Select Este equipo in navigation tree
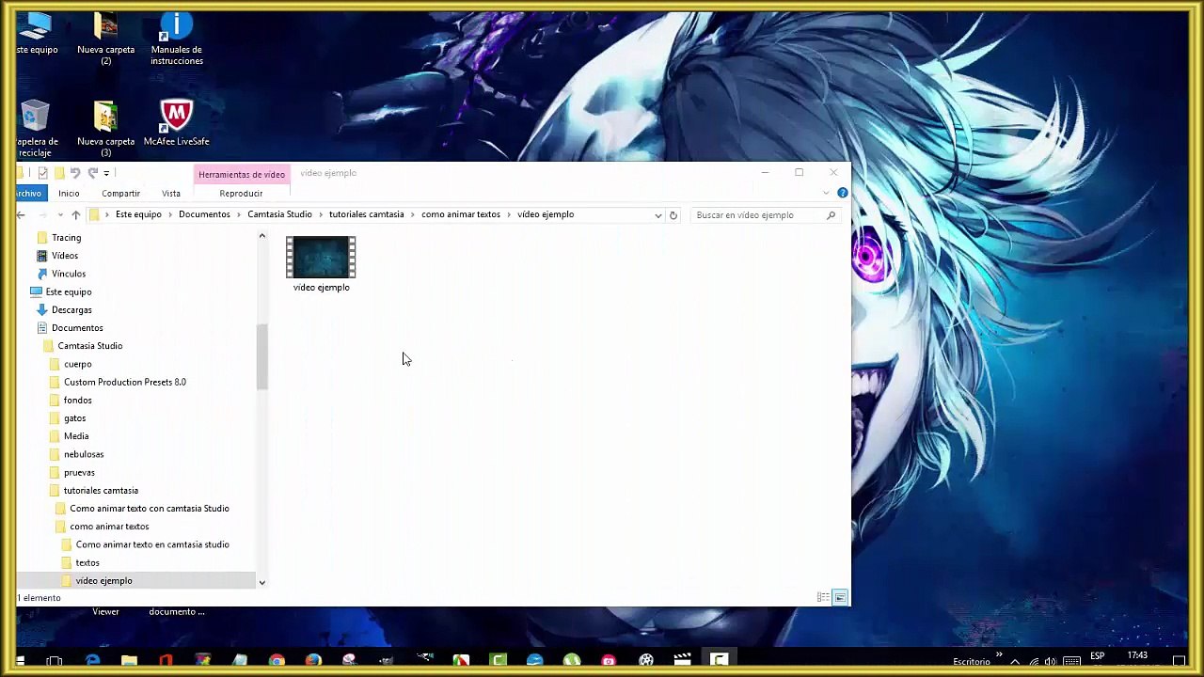The image size is (1204, 677). tap(68, 291)
